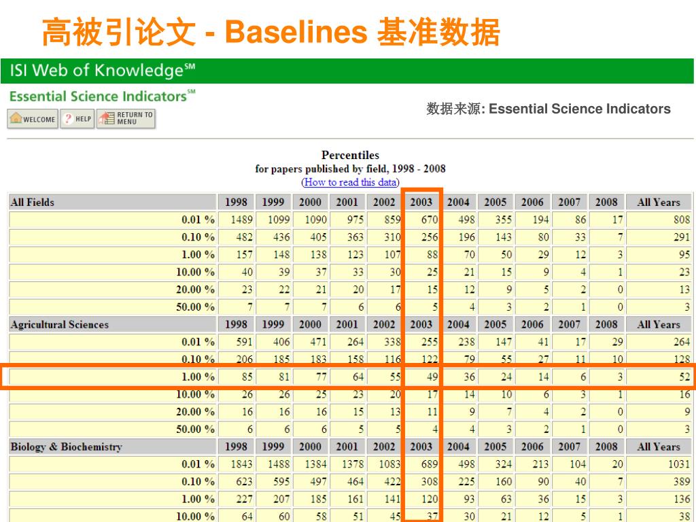Select the All Fields cell value 1489
Screen dimensions: 696x522
pos(241,220)
